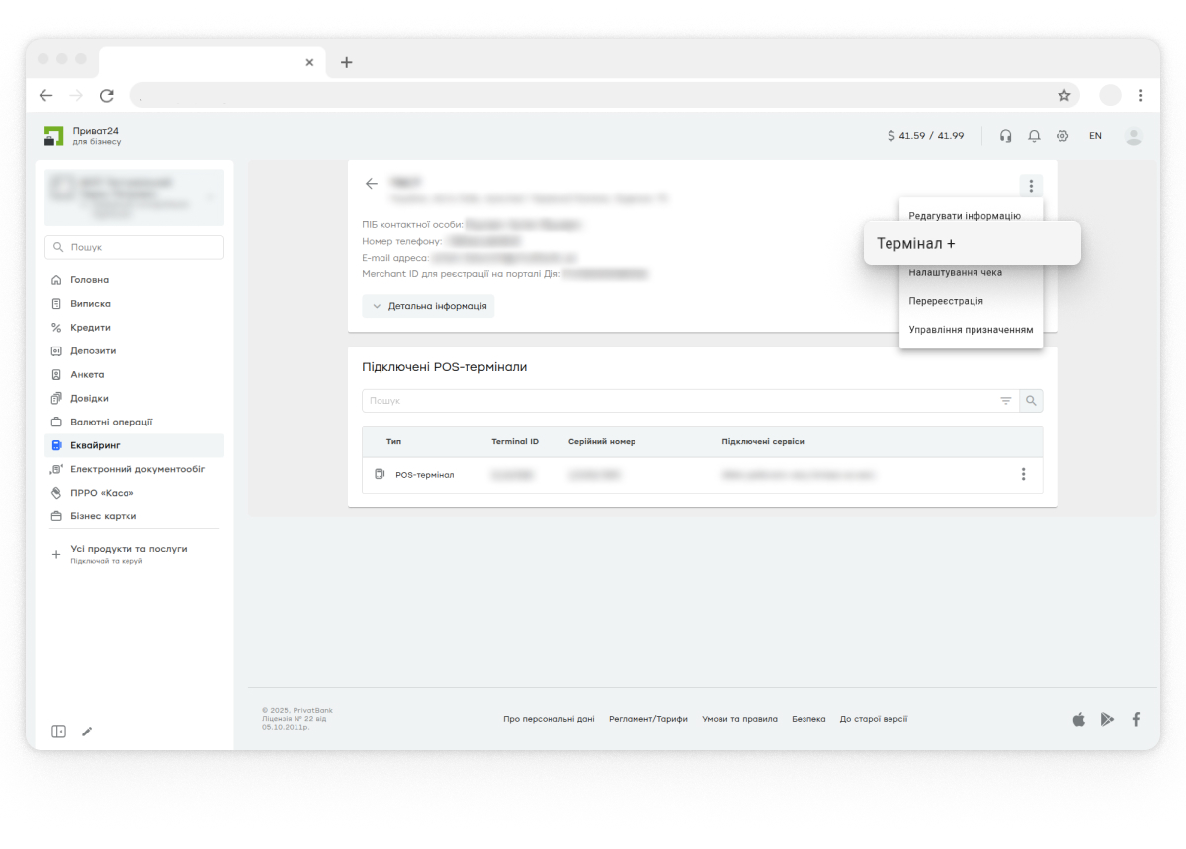Collapse the sidebar panel icon
The width and height of the screenshot is (1186, 849).
pos(59,732)
